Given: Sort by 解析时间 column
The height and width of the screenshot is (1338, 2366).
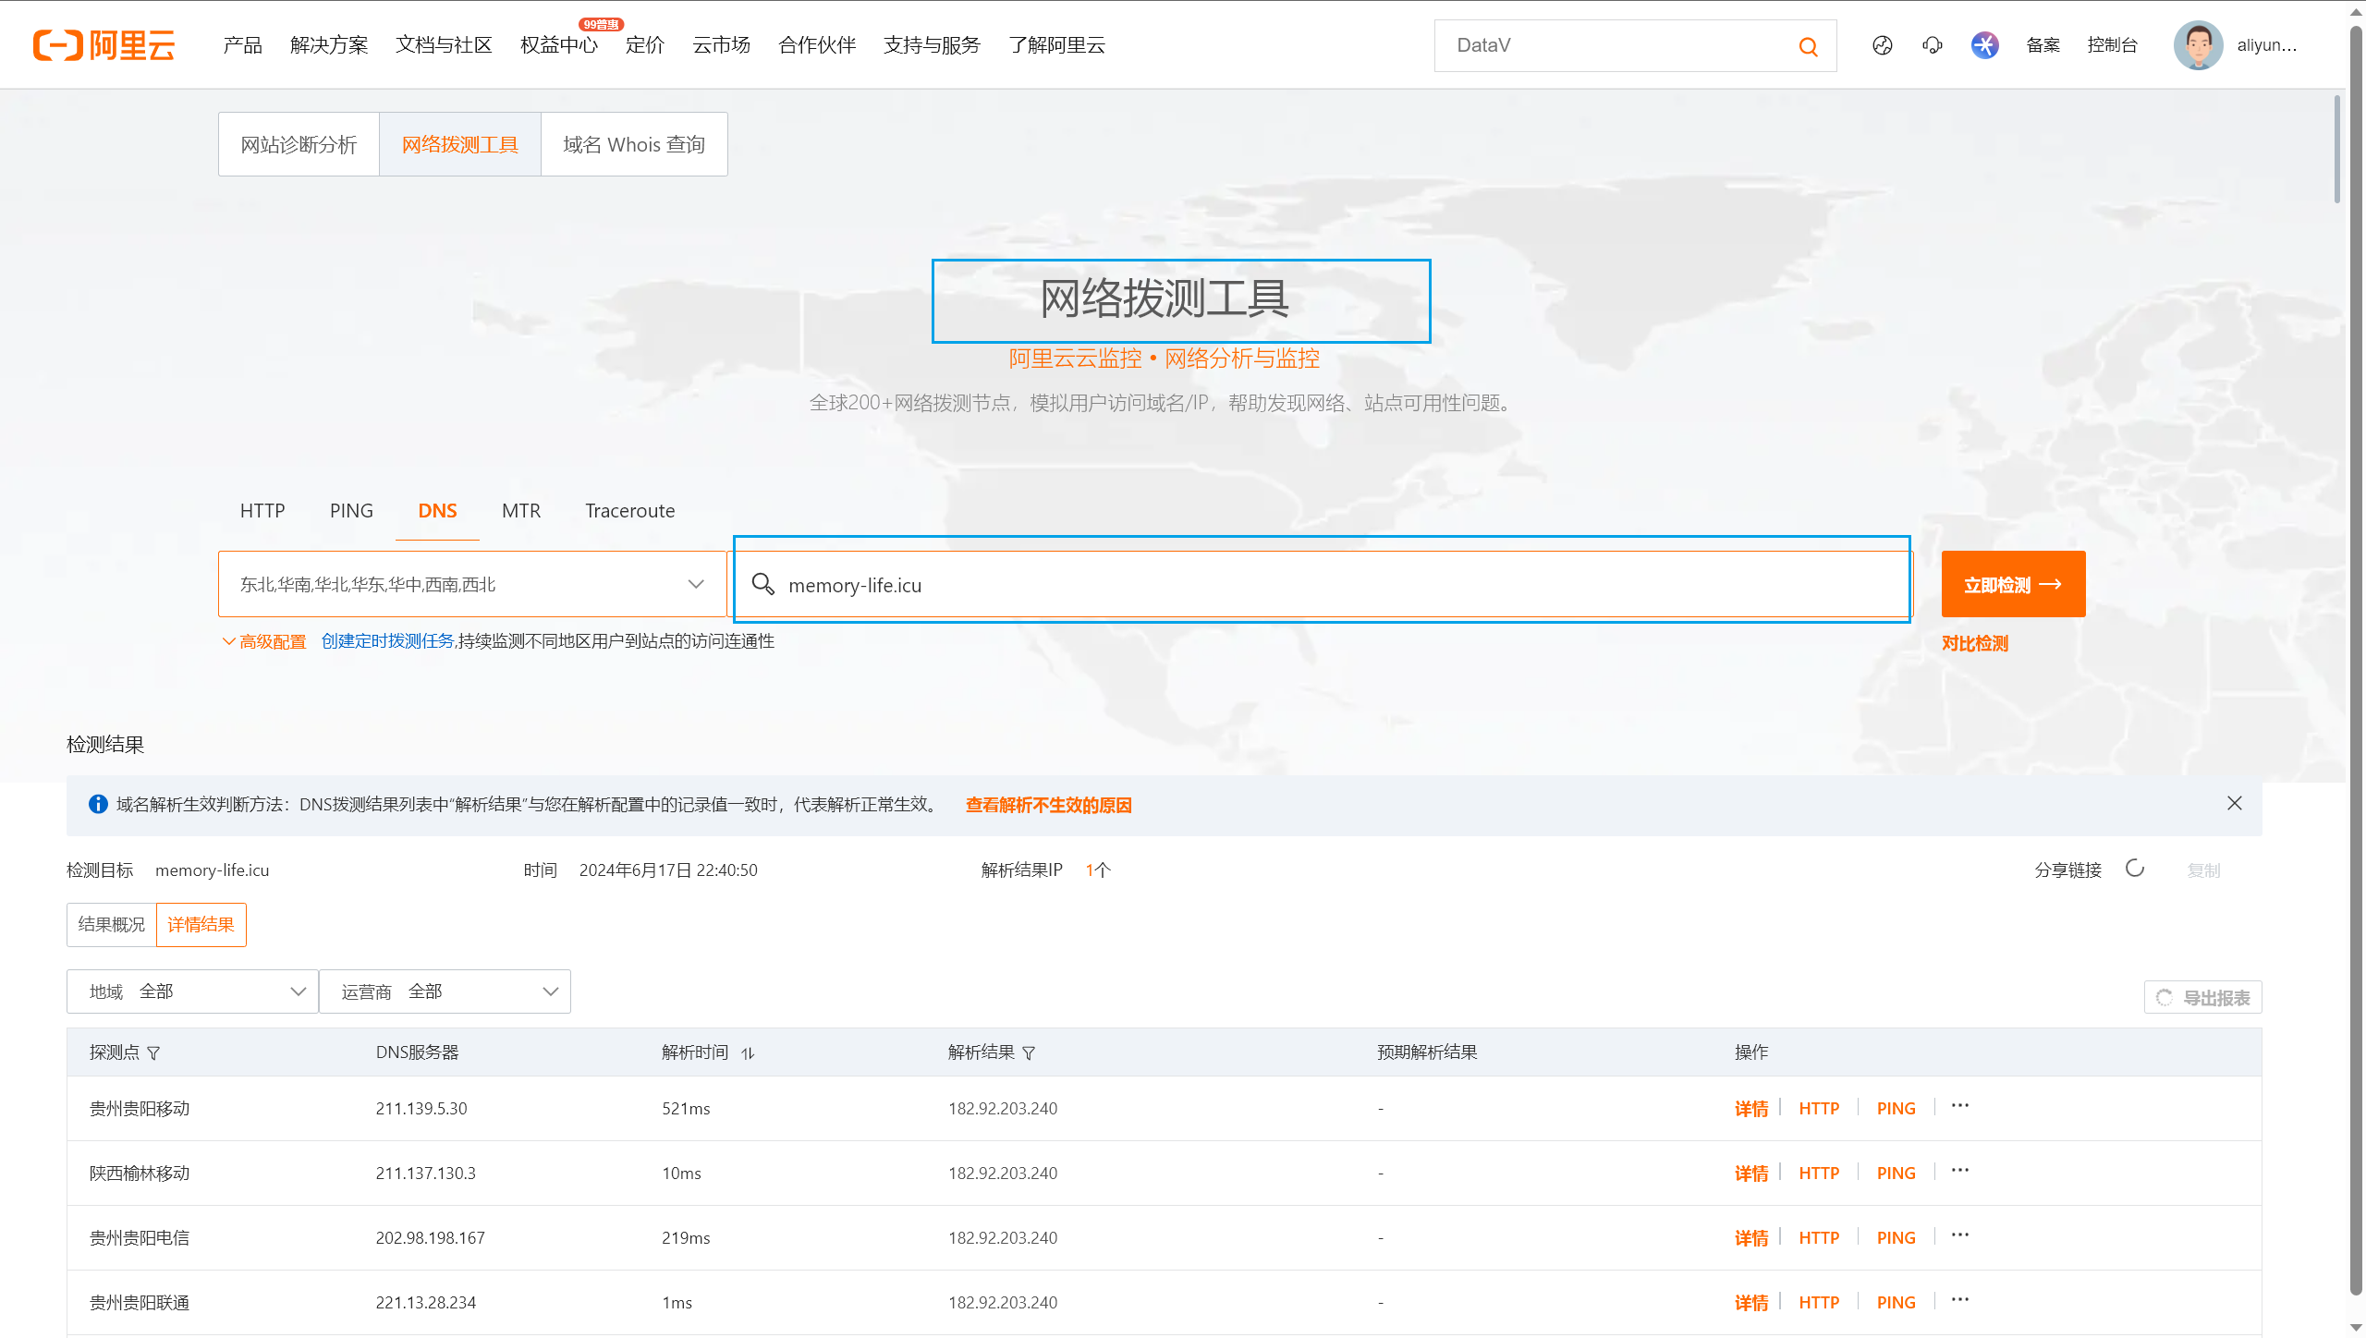Looking at the screenshot, I should 748,1053.
